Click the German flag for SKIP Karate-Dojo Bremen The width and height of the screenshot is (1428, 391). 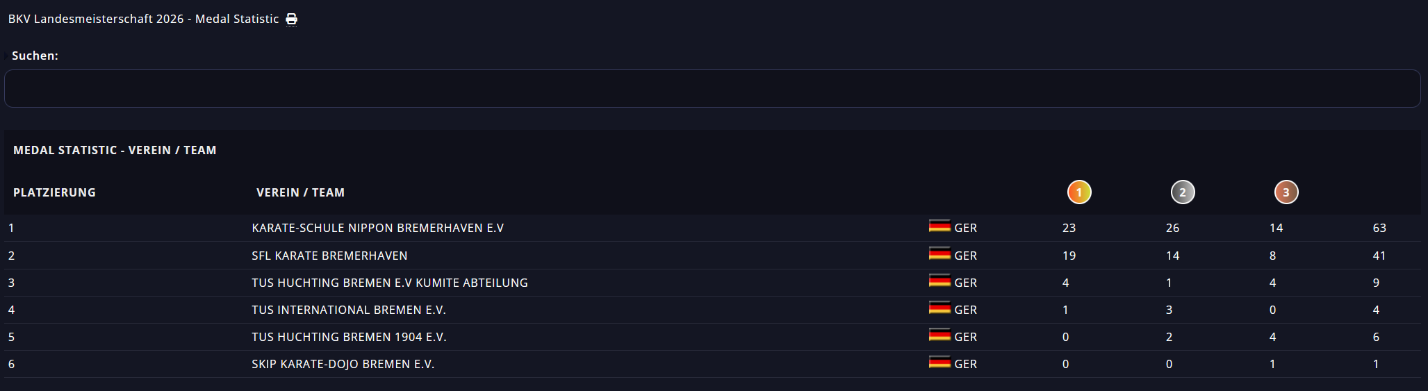click(x=939, y=363)
